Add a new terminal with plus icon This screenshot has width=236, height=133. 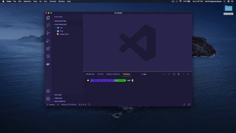click(x=169, y=74)
